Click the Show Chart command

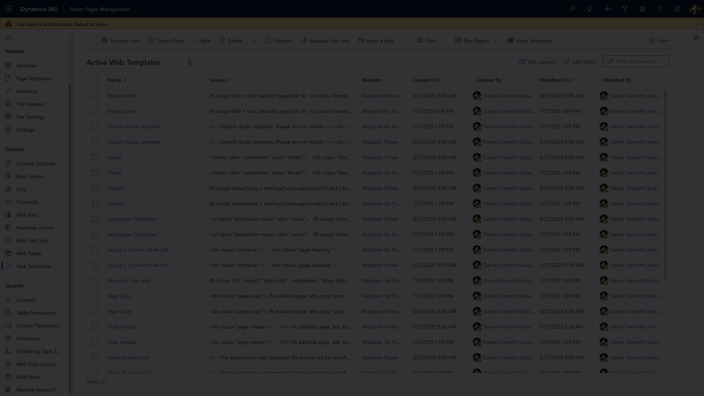pos(166,40)
